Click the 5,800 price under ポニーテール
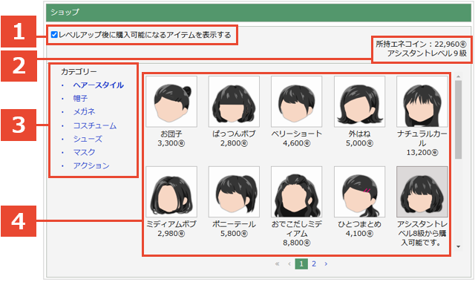The image size is (475, 282). [234, 234]
